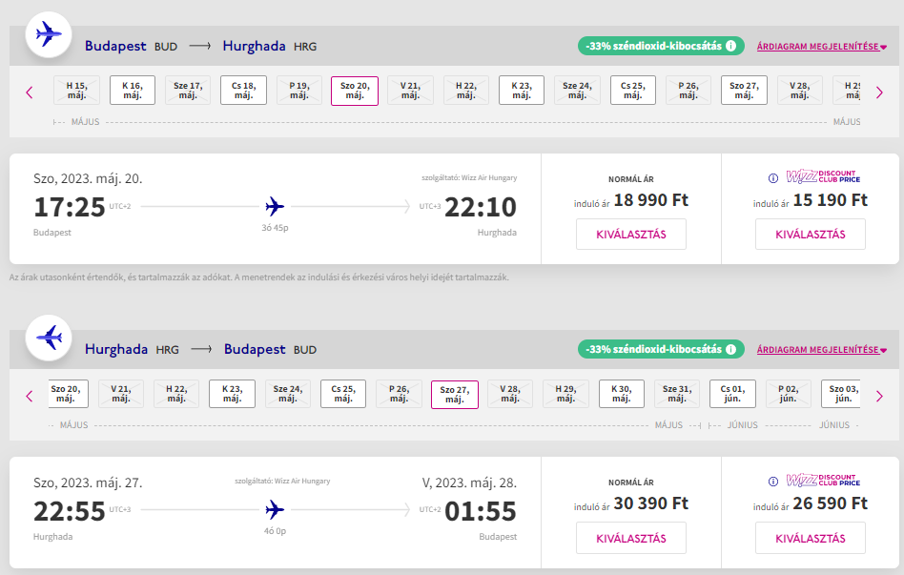Select return Wizz Discount Club price 26 590 Ft
This screenshot has width=904, height=575.
pos(810,538)
